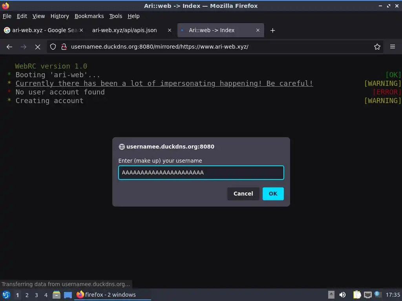Click the dialog host usernamee.duckdns.org:8080
The image size is (402, 301).
[x=170, y=147]
